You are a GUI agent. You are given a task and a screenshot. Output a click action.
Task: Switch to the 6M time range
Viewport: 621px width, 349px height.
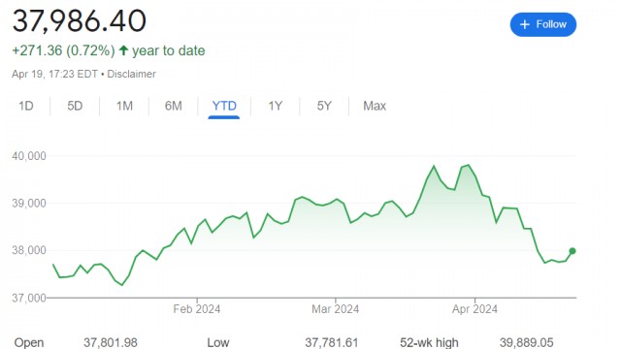pos(174,106)
